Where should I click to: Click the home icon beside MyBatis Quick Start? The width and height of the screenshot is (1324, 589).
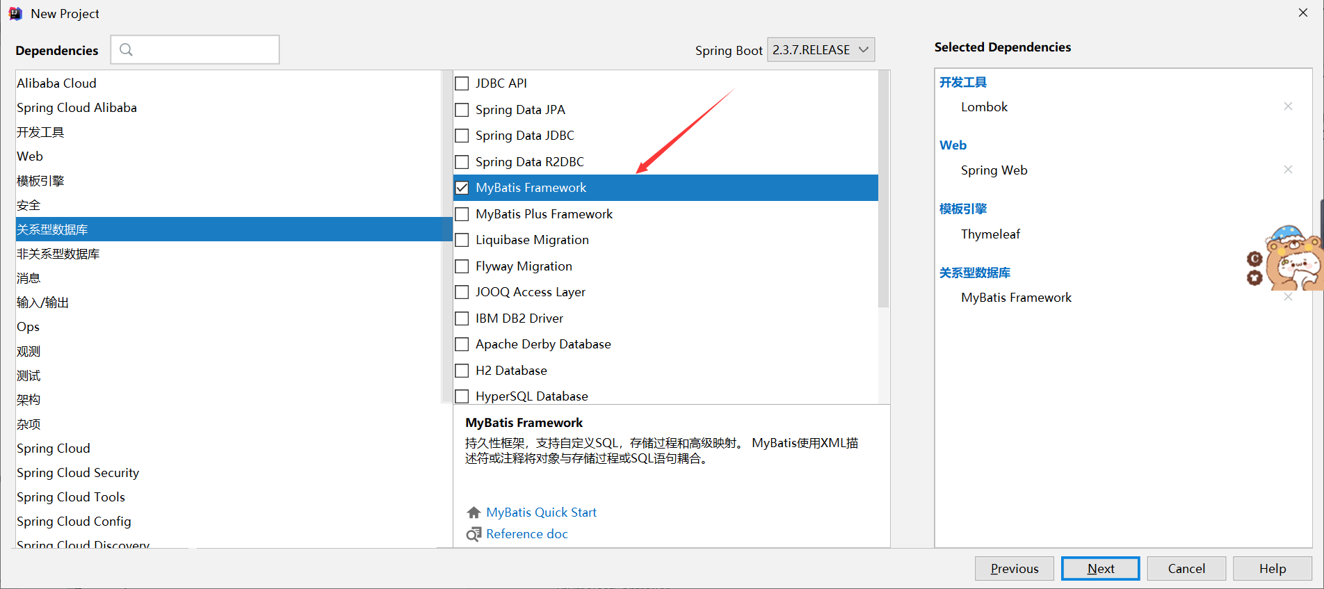pyautogui.click(x=474, y=513)
